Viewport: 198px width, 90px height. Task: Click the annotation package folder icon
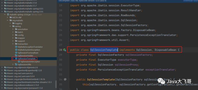(16, 29)
